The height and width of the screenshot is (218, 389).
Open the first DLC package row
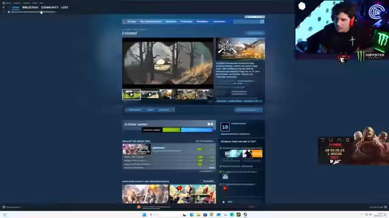(x=169, y=150)
